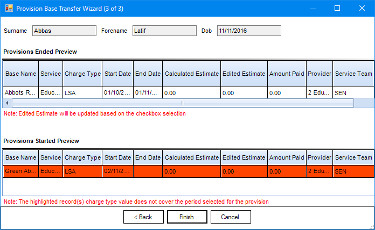Click the Surname field containing Abbas
Screen dimensions: 375x230
click(64, 31)
